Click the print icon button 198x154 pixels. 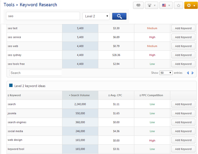(x=138, y=6)
